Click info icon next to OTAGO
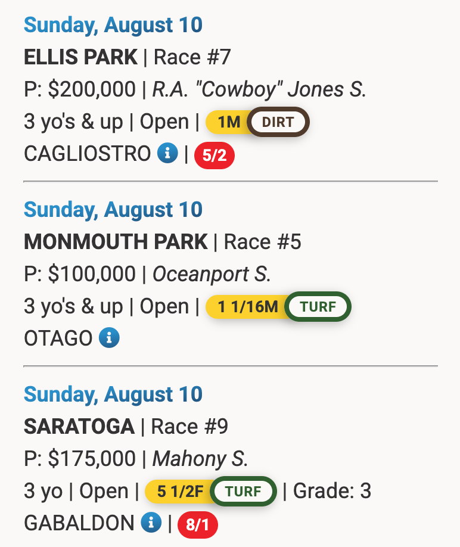The image size is (460, 547). click(x=109, y=338)
